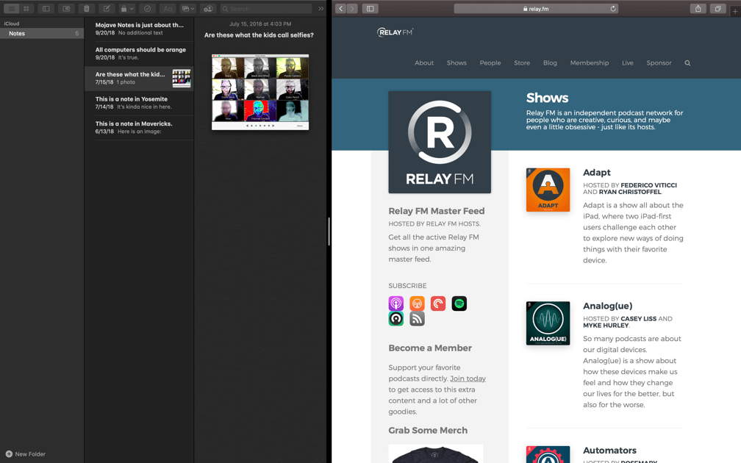Open the Adapt show artwork

548,190
